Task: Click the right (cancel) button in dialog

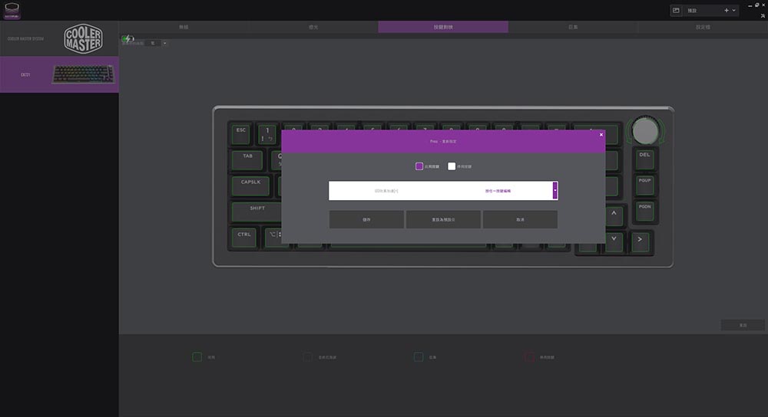Action: pos(520,219)
